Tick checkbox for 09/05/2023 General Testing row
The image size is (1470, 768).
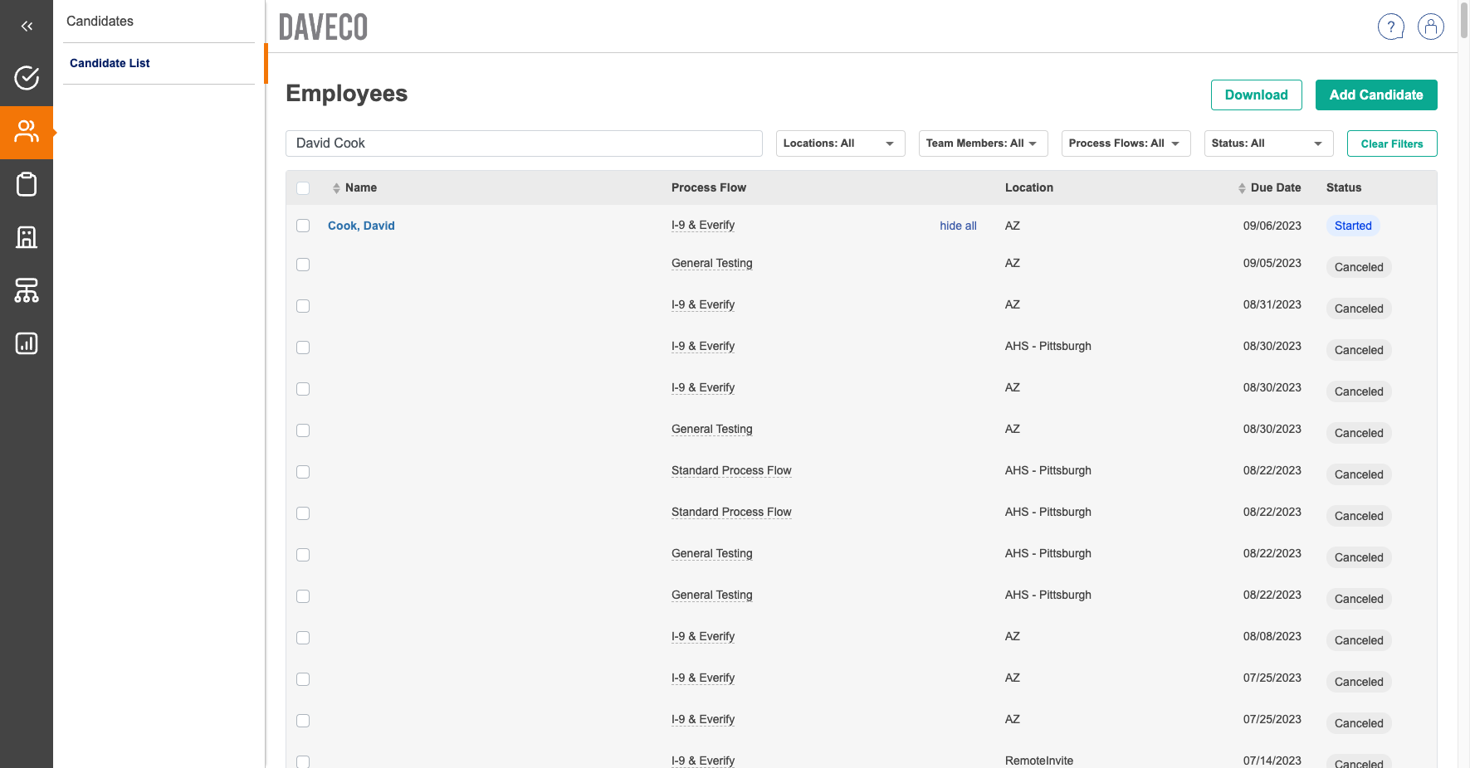303,265
